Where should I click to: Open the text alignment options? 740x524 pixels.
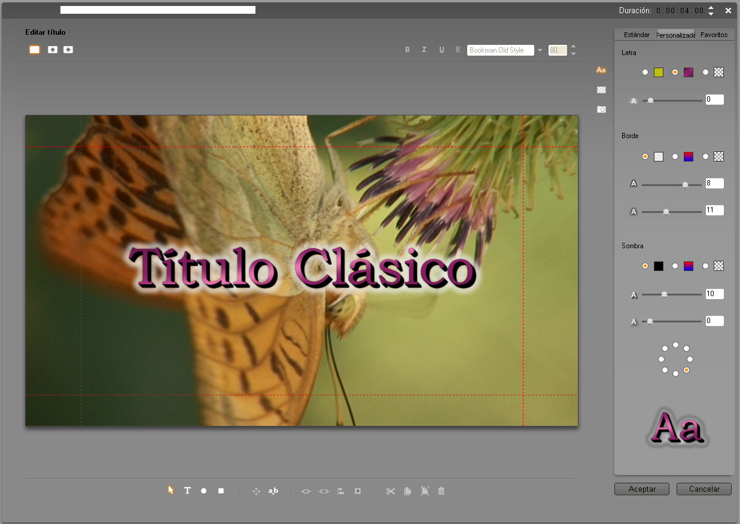tap(458, 50)
